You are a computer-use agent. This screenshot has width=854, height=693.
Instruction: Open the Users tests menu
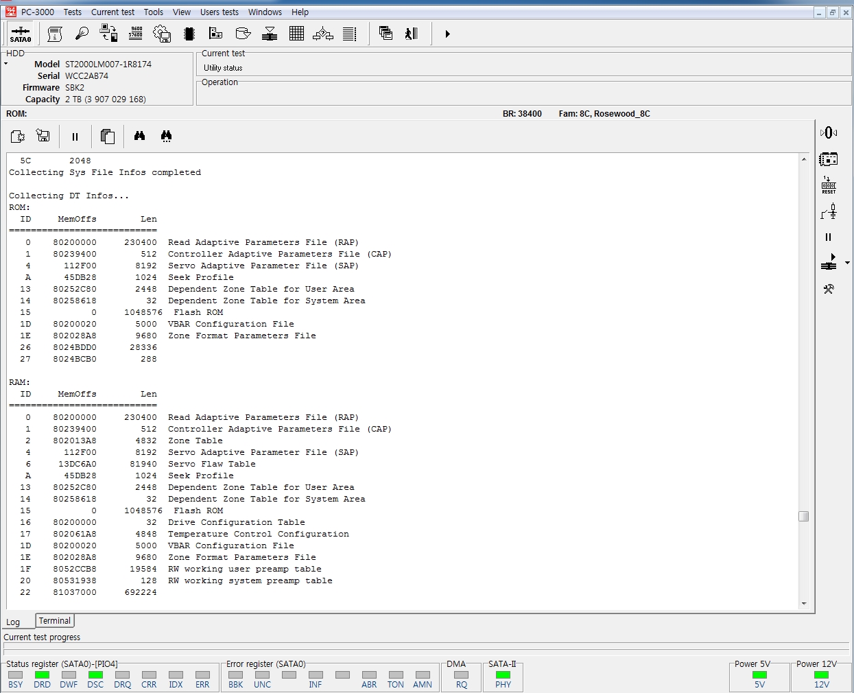[220, 12]
